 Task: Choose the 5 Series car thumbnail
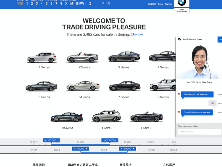pos(41,86)
